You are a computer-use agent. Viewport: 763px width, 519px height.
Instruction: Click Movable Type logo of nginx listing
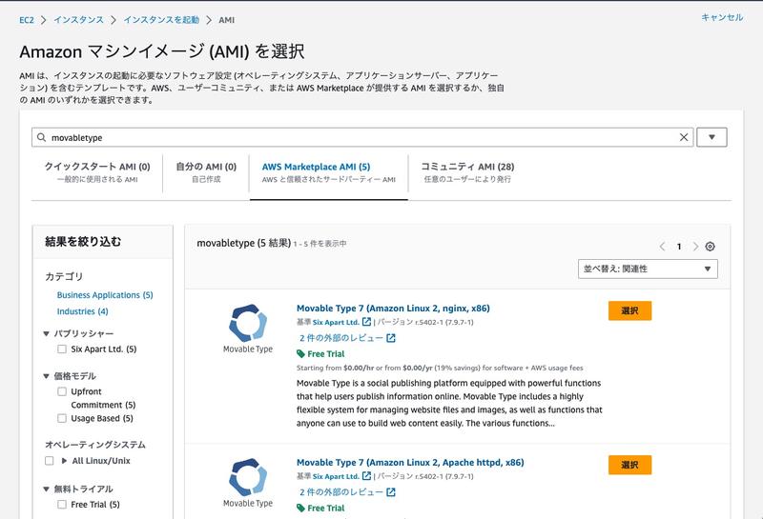click(x=248, y=328)
